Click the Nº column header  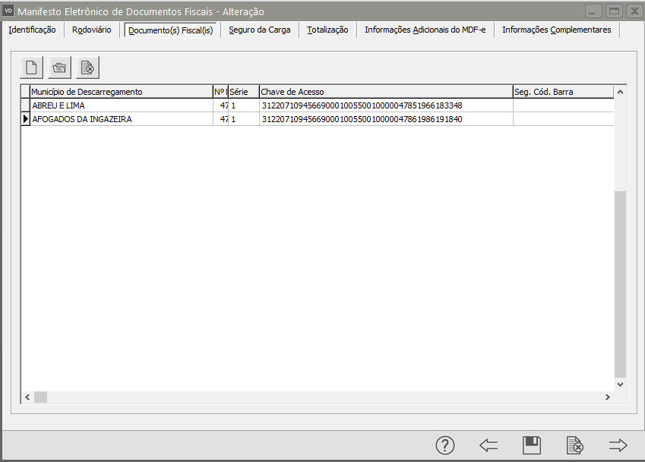click(x=220, y=92)
